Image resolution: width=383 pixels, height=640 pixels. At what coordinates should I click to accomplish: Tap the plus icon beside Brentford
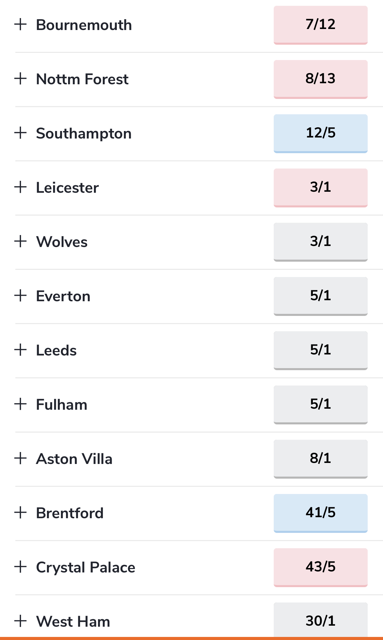(x=20, y=512)
